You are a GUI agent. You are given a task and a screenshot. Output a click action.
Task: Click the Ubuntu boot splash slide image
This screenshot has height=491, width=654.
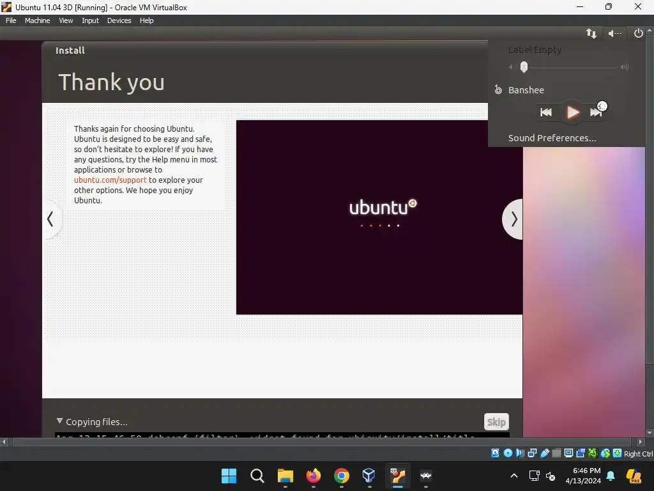click(379, 217)
